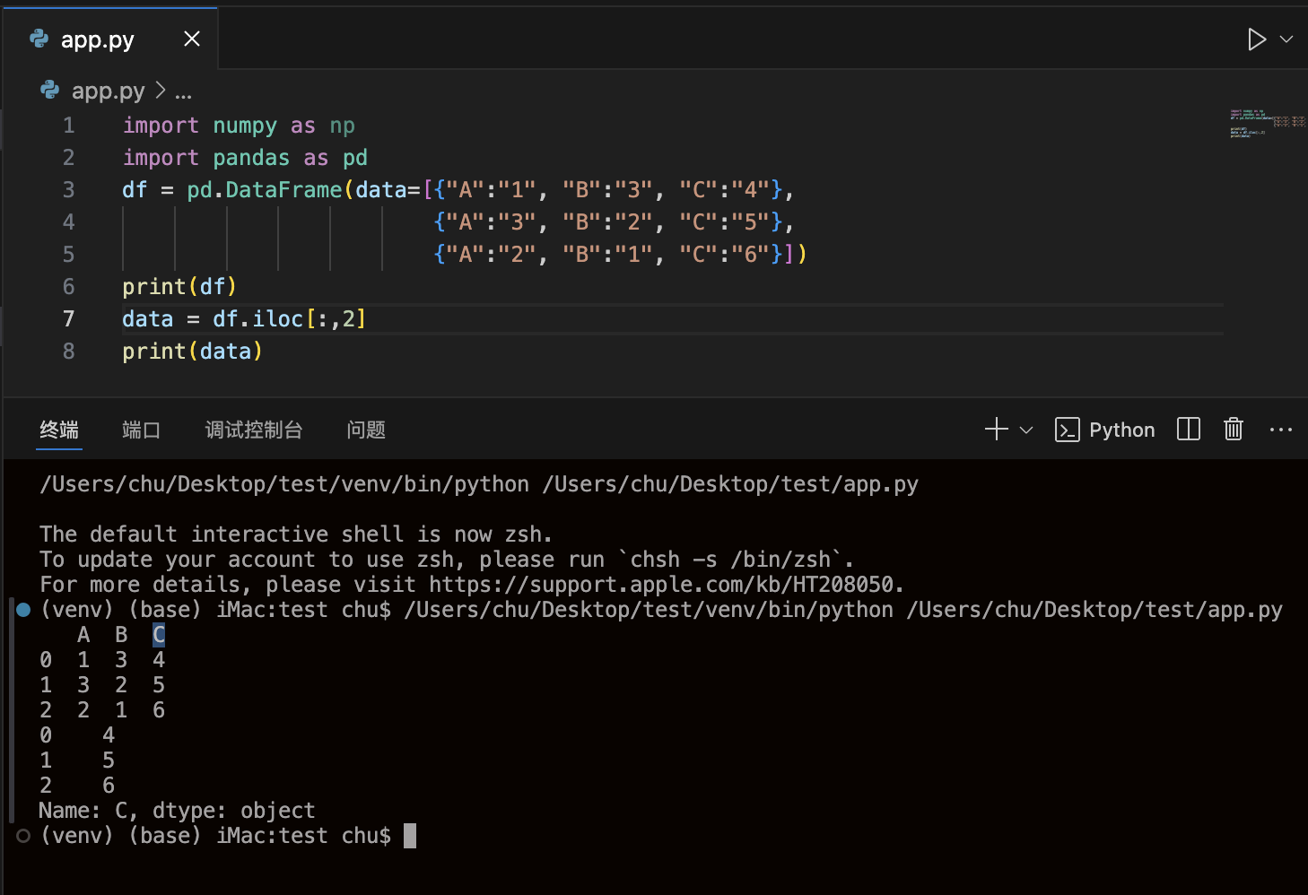Screen dimensions: 1308x895
Task: Select the app.py editor tab
Action: click(97, 39)
